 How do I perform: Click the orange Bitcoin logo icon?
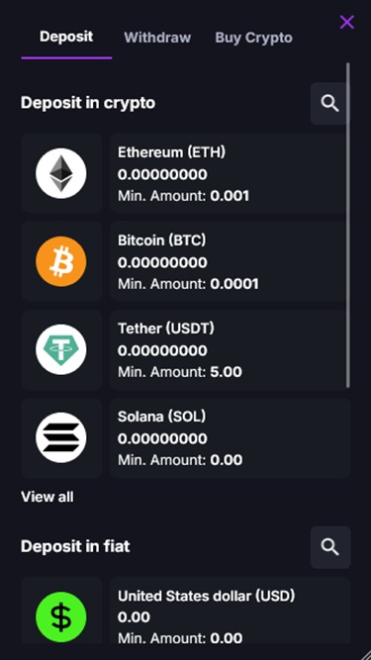pos(61,261)
